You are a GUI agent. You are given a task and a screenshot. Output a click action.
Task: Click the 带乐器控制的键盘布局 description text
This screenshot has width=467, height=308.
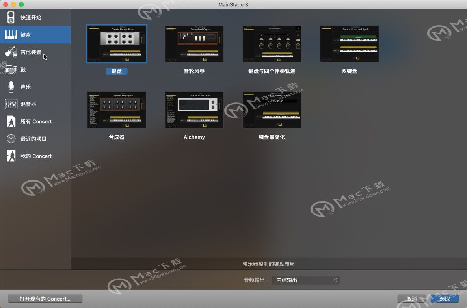[269, 264]
